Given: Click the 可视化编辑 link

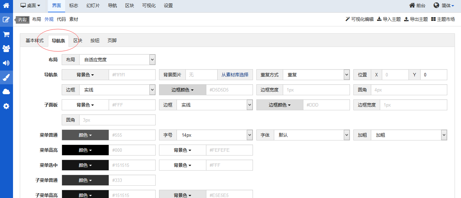Looking at the screenshot, I should (359, 19).
